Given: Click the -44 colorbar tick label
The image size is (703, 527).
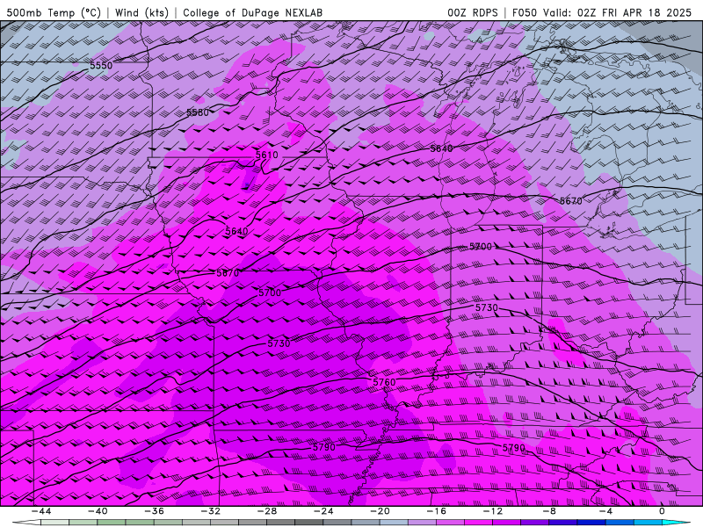Looking at the screenshot, I should tap(41, 511).
